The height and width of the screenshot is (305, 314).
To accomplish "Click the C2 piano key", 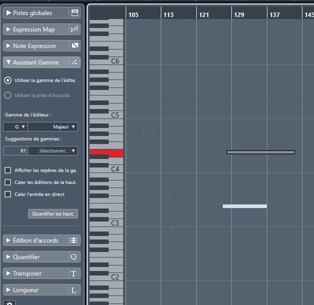I will [116, 277].
